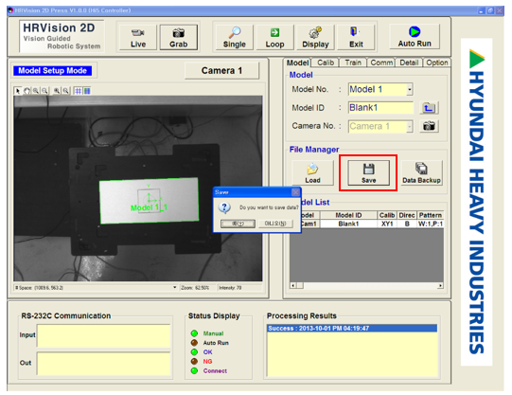Start Loop inspection
This screenshot has width=512, height=395.
pos(274,37)
